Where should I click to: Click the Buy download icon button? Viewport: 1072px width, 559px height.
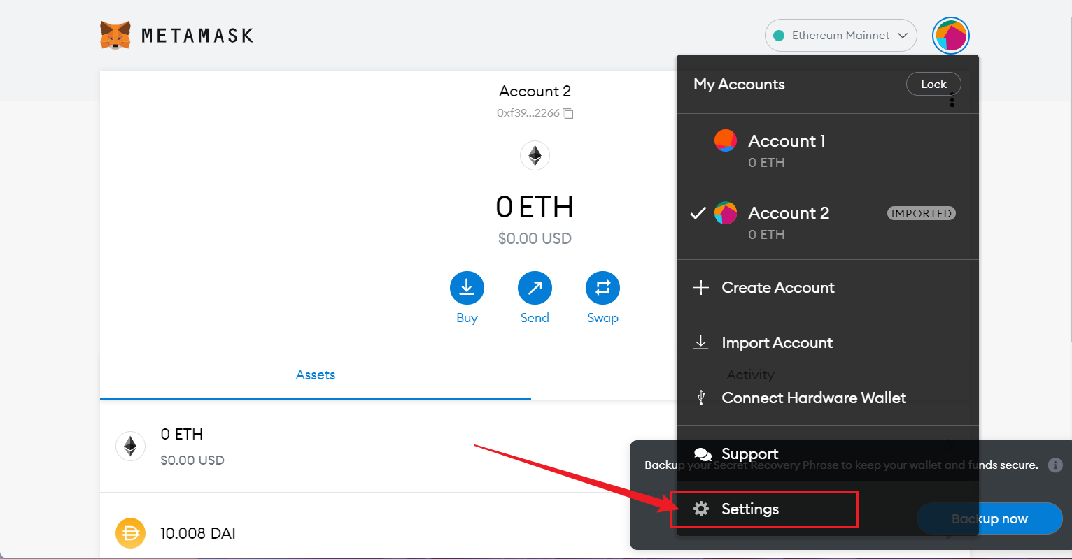point(467,288)
